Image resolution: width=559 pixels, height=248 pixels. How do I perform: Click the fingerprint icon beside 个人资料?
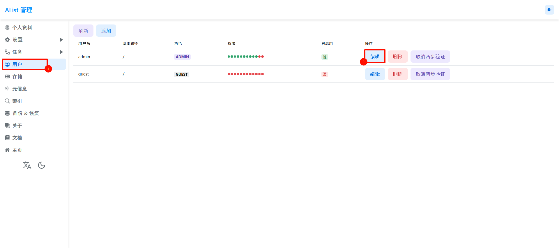[x=8, y=28]
